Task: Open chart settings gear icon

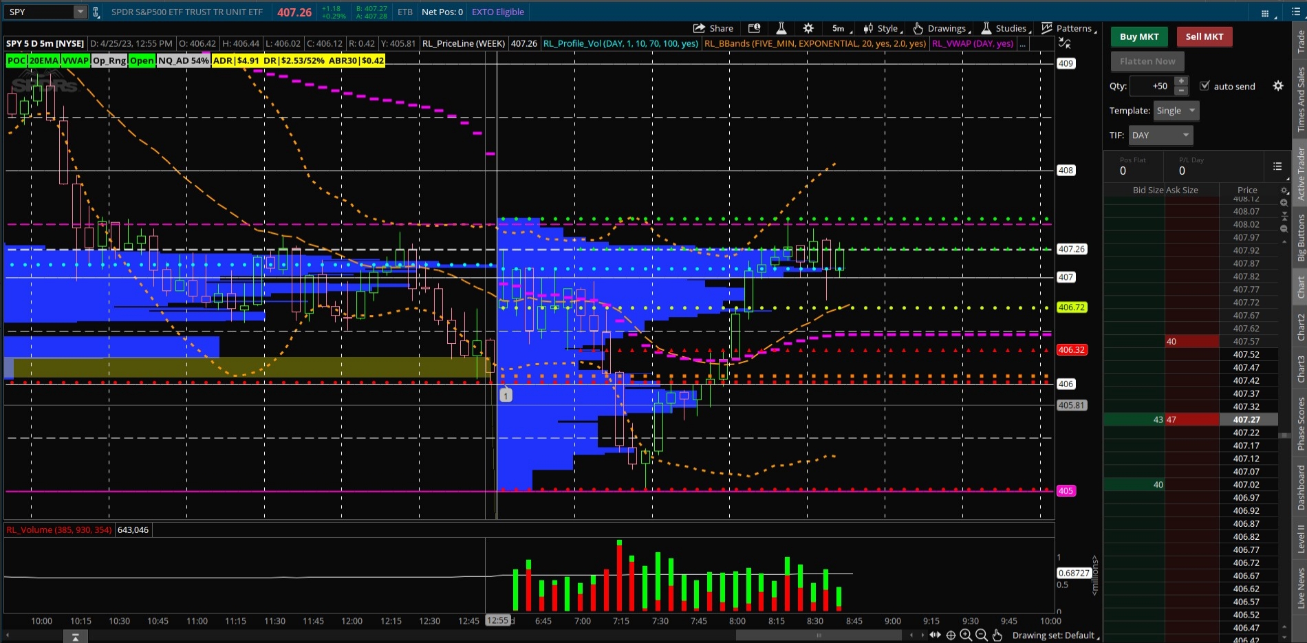Action: point(808,28)
